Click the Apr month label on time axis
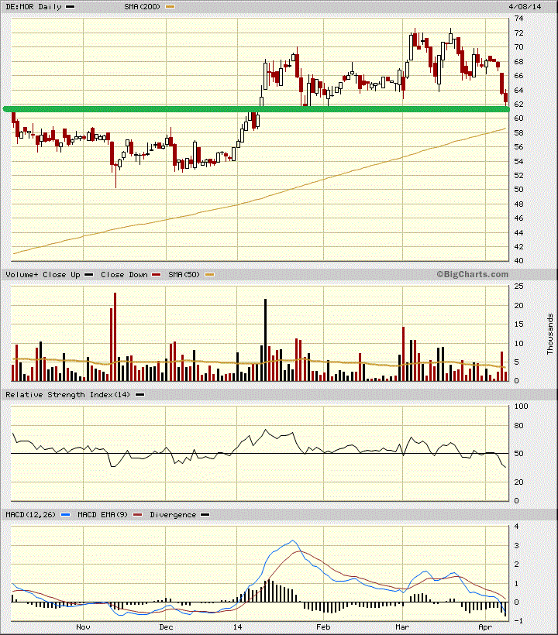Image resolution: width=558 pixels, height=635 pixels. (485, 627)
